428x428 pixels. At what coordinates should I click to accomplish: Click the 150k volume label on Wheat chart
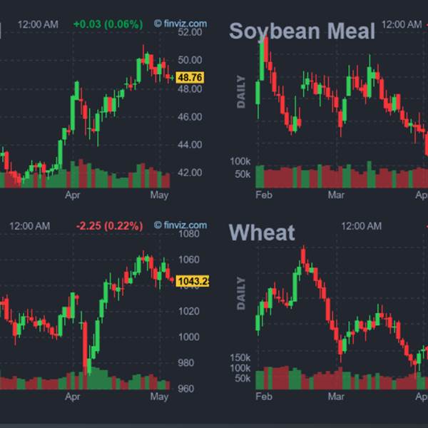[240, 357]
